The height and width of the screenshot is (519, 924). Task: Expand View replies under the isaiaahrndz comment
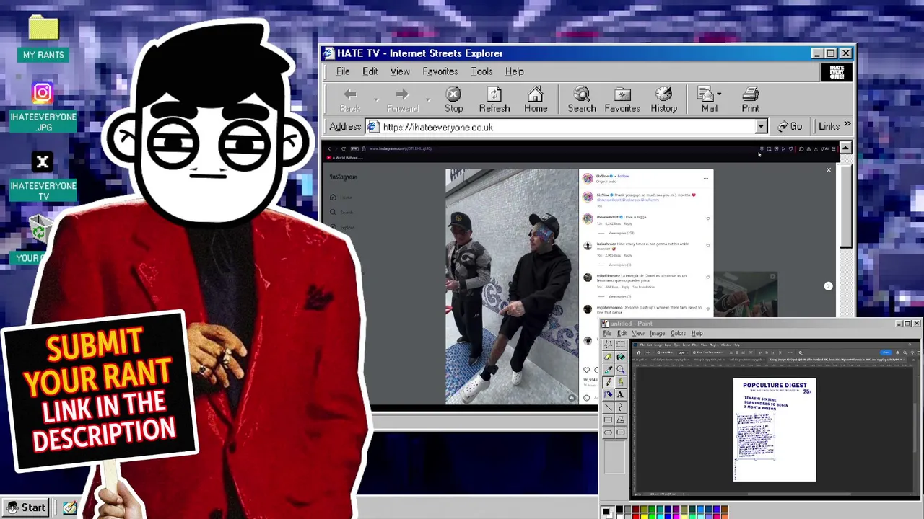(x=619, y=265)
